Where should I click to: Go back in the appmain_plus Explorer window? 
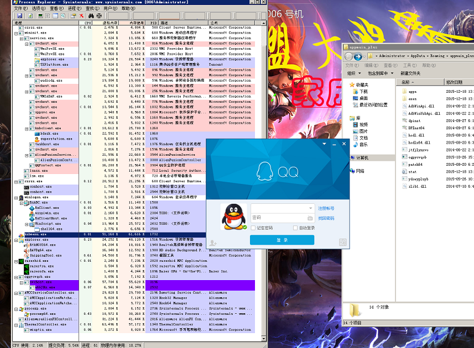[x=349, y=56]
